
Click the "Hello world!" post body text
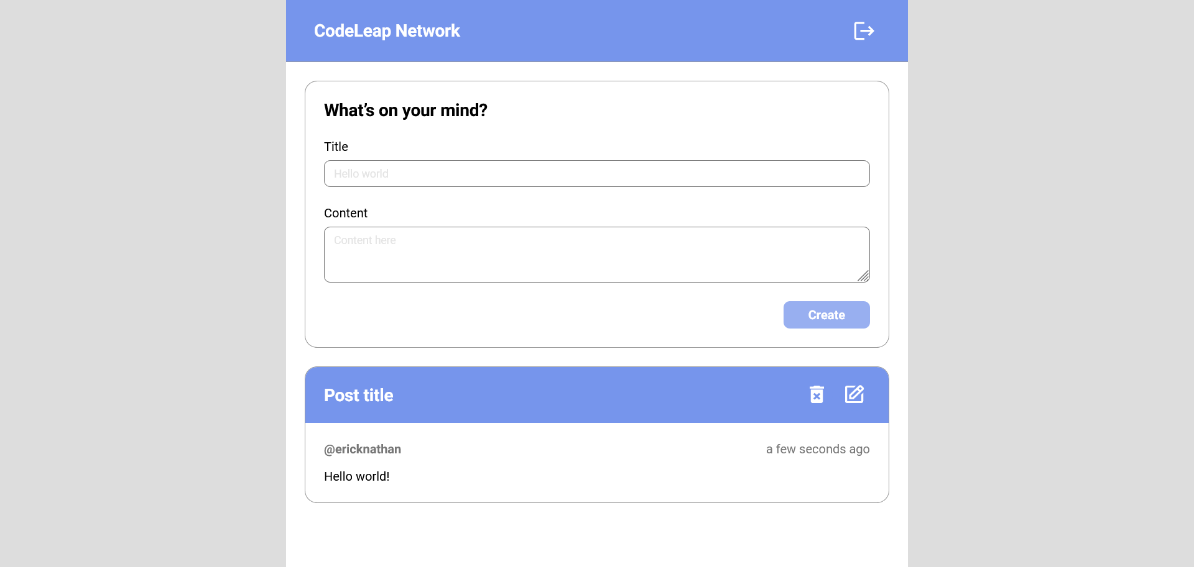pyautogui.click(x=357, y=476)
